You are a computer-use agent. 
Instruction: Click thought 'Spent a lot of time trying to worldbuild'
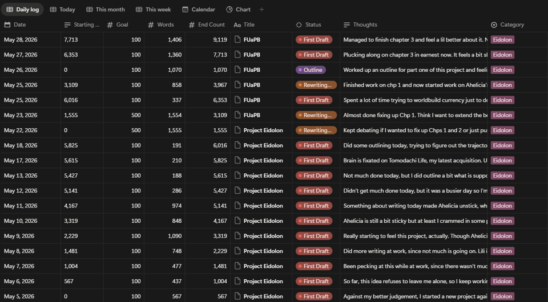point(414,100)
